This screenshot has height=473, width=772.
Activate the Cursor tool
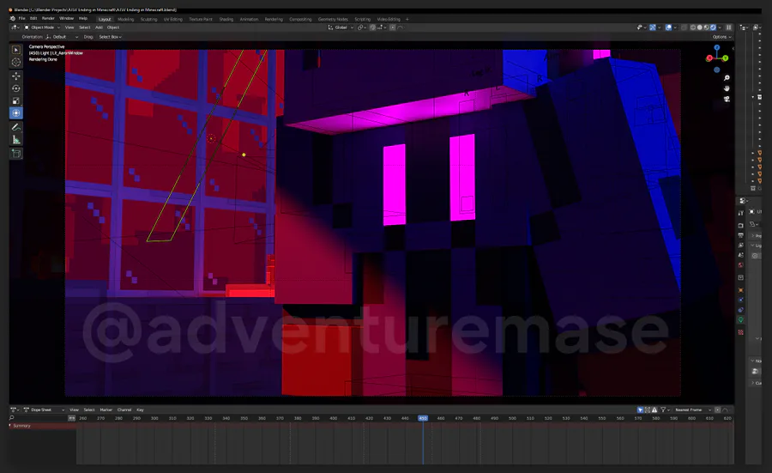point(15,62)
